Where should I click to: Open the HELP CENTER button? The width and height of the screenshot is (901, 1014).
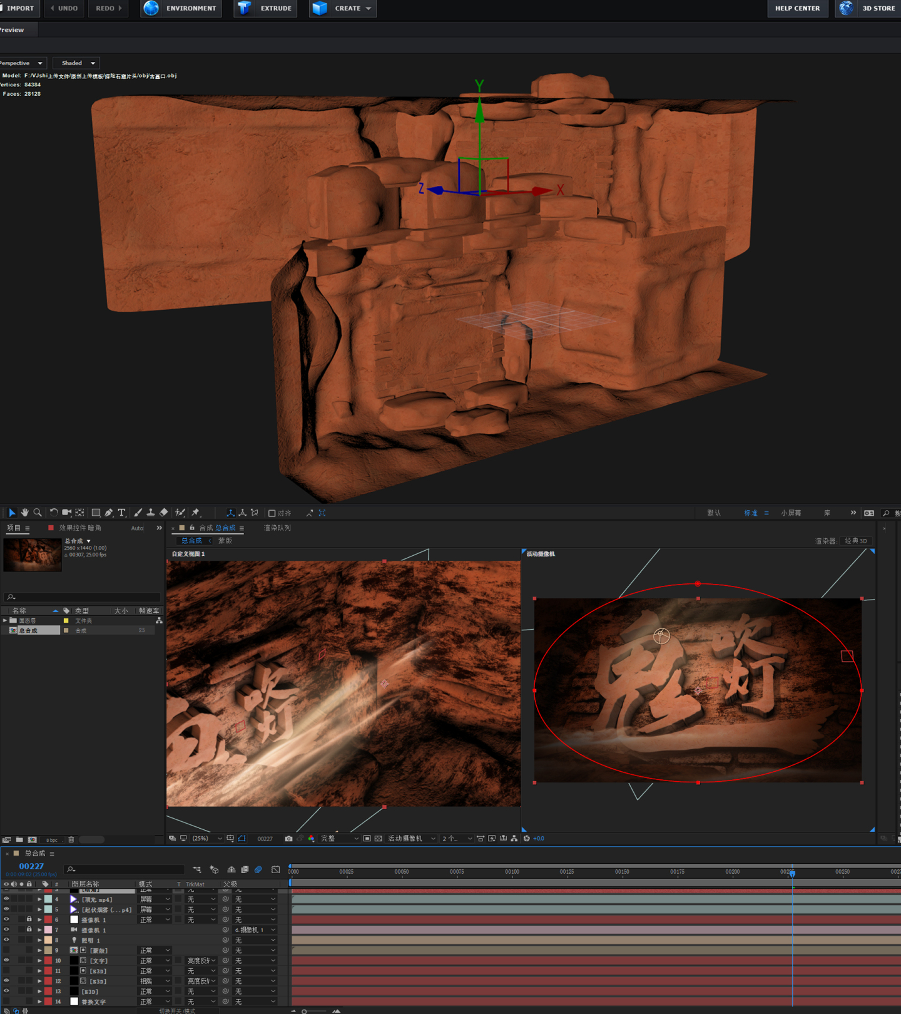coord(798,8)
